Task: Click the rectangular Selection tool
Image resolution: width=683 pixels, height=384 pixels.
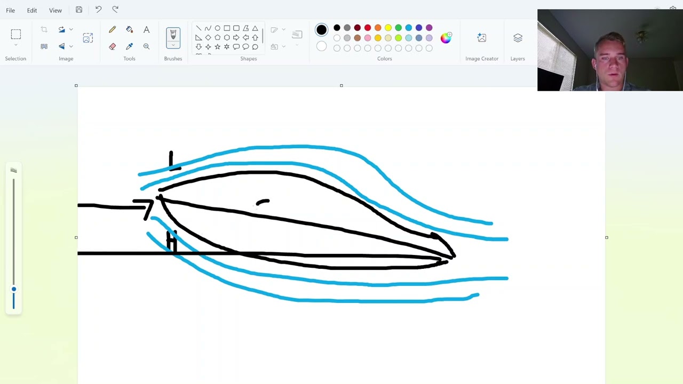Action: [15, 35]
